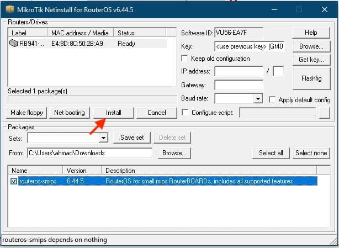Click the Cancel button
This screenshot has width=339, height=248.
[x=157, y=113]
